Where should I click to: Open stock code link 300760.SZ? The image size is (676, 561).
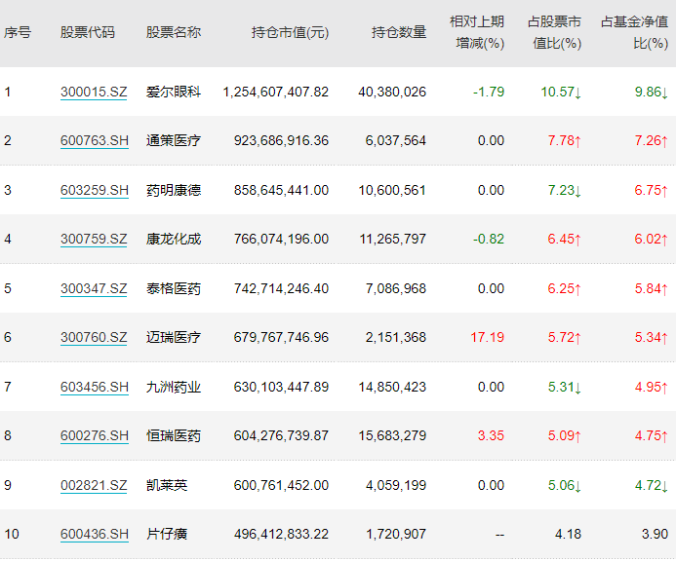click(94, 337)
